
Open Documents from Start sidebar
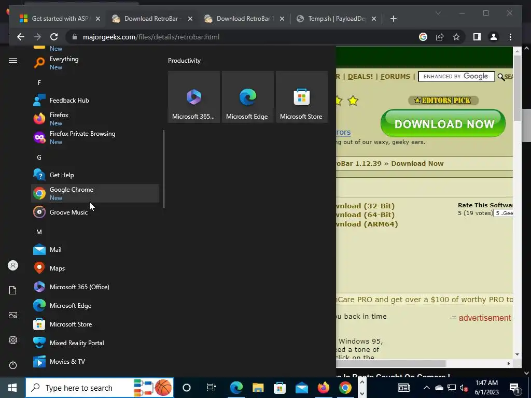(x=13, y=290)
